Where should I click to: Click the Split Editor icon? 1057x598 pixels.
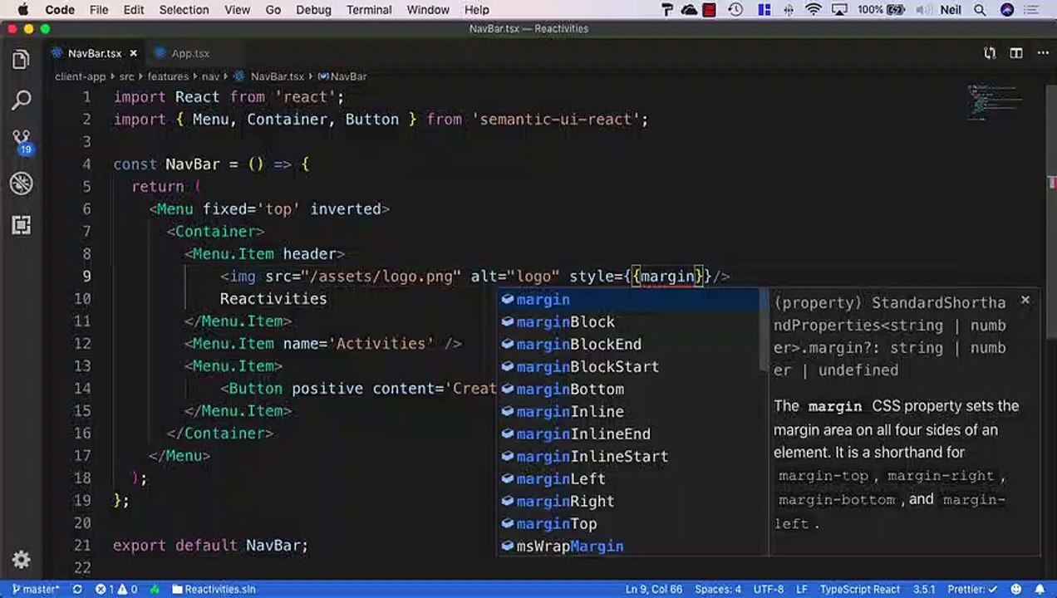click(x=1015, y=53)
